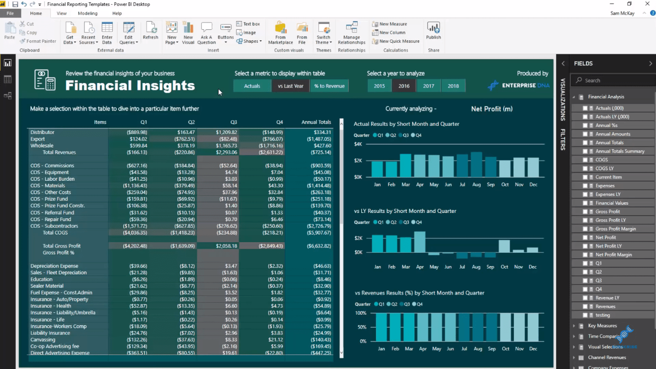
Task: Open the Model relationships view icon
Action: point(8,96)
